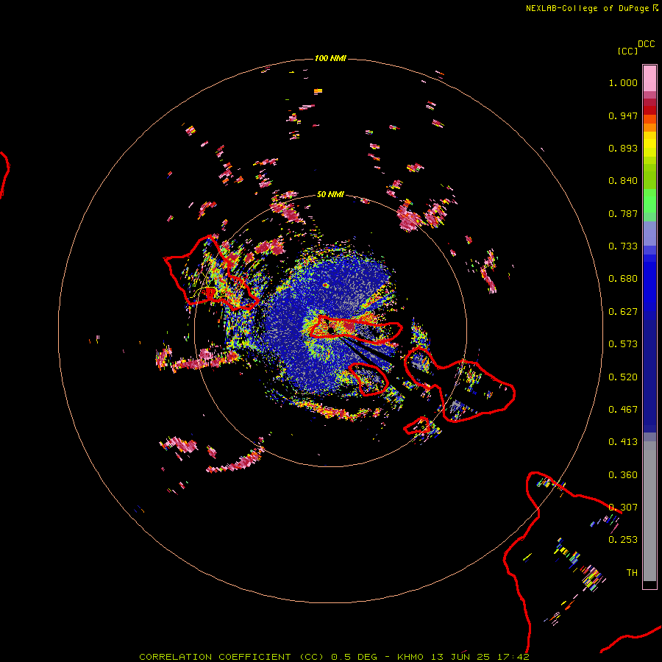The height and width of the screenshot is (662, 662).
Task: Select the 0.413 scale value
Action: [x=623, y=442]
